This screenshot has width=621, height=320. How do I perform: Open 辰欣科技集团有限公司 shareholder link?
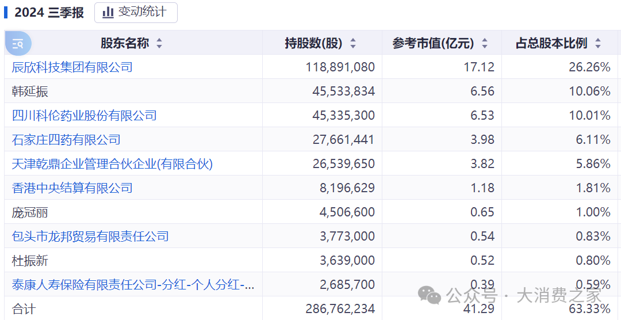tap(72, 67)
